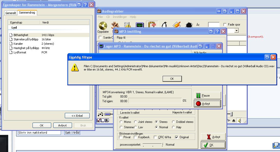The image size is (280, 152).
Task: Click the extra titlebar button on Ugyldig filtype dialog
Action: pyautogui.click(x=267, y=57)
